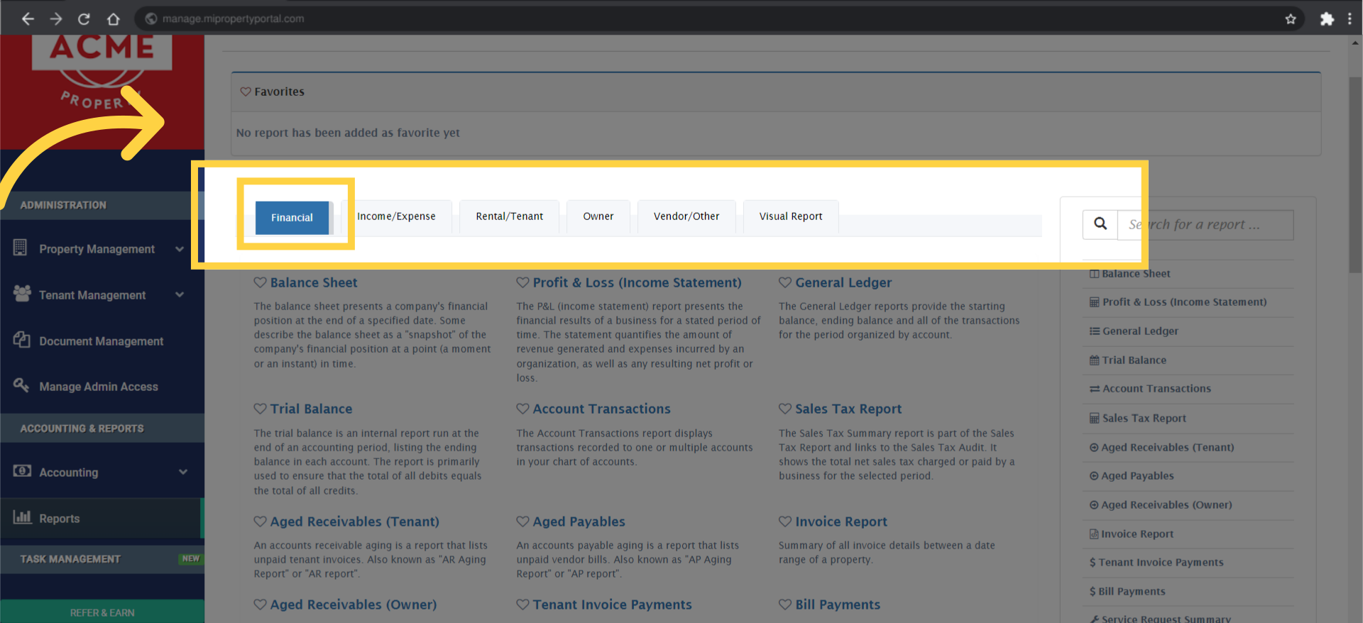The width and height of the screenshot is (1363, 623).
Task: Open Sales Tax Report heading
Action: [x=848, y=409]
